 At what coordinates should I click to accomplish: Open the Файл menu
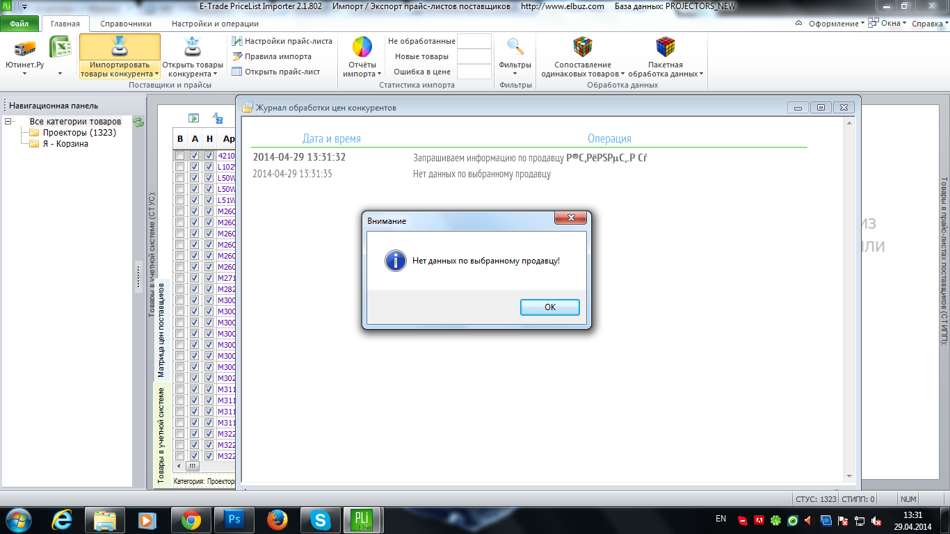[x=19, y=24]
